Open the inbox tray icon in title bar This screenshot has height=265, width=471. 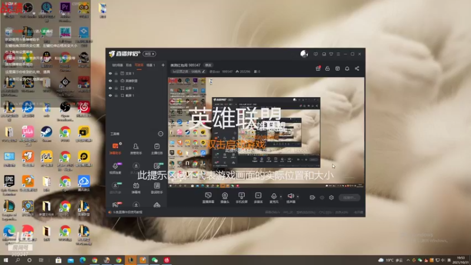pos(324,54)
